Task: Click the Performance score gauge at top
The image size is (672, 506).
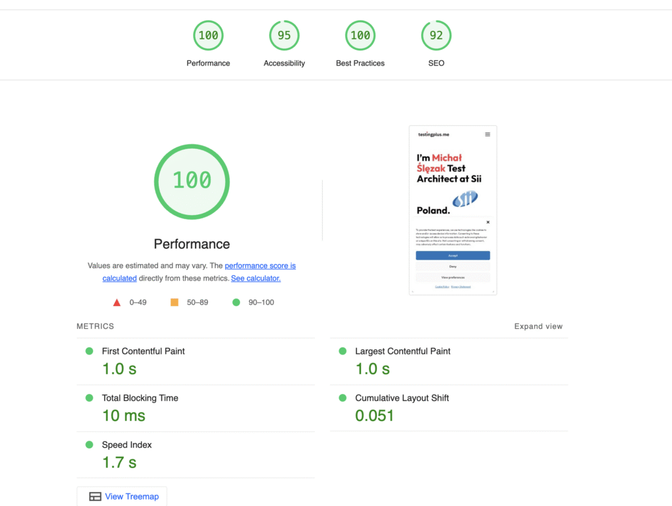Action: tap(208, 35)
